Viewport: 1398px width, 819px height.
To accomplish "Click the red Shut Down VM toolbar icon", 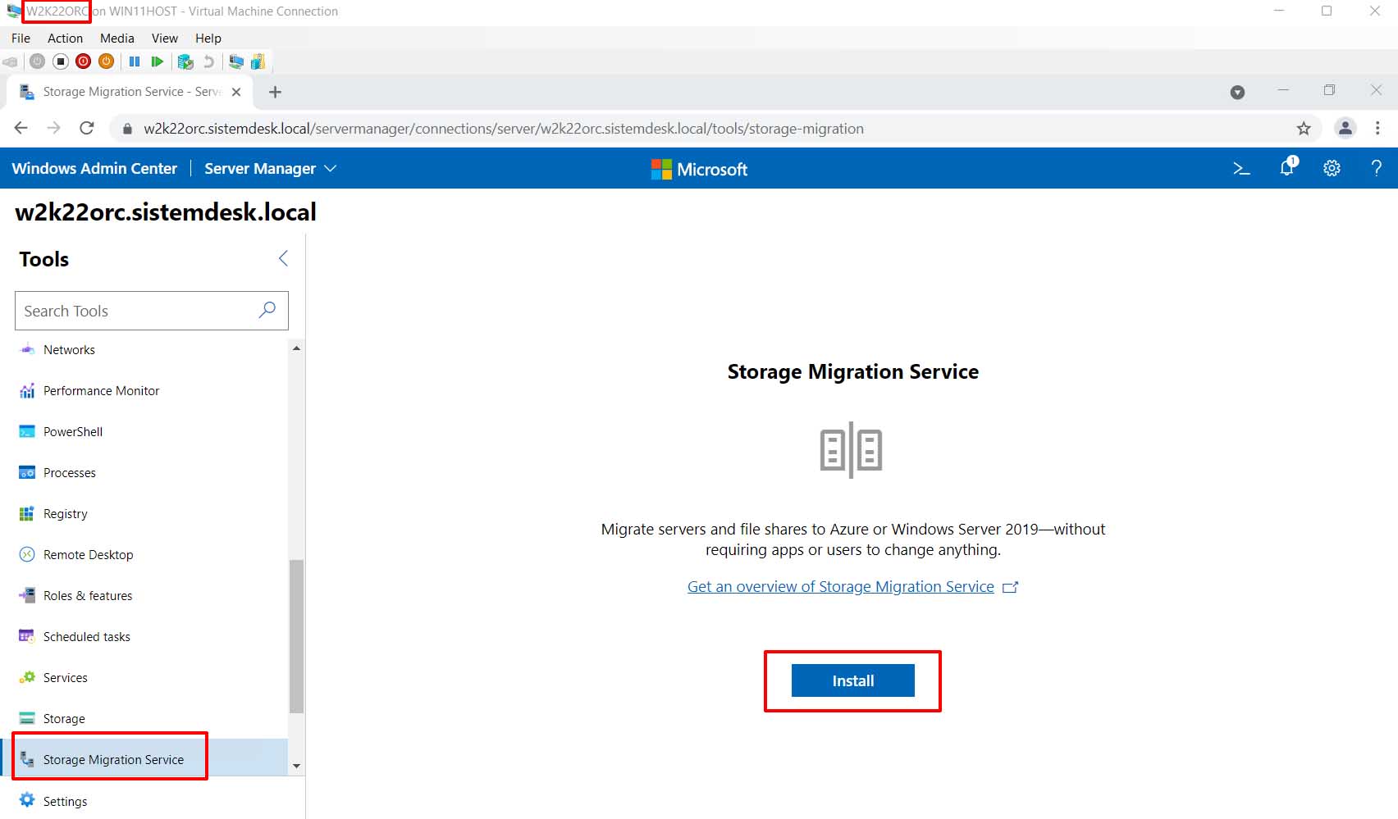I will pyautogui.click(x=83, y=61).
